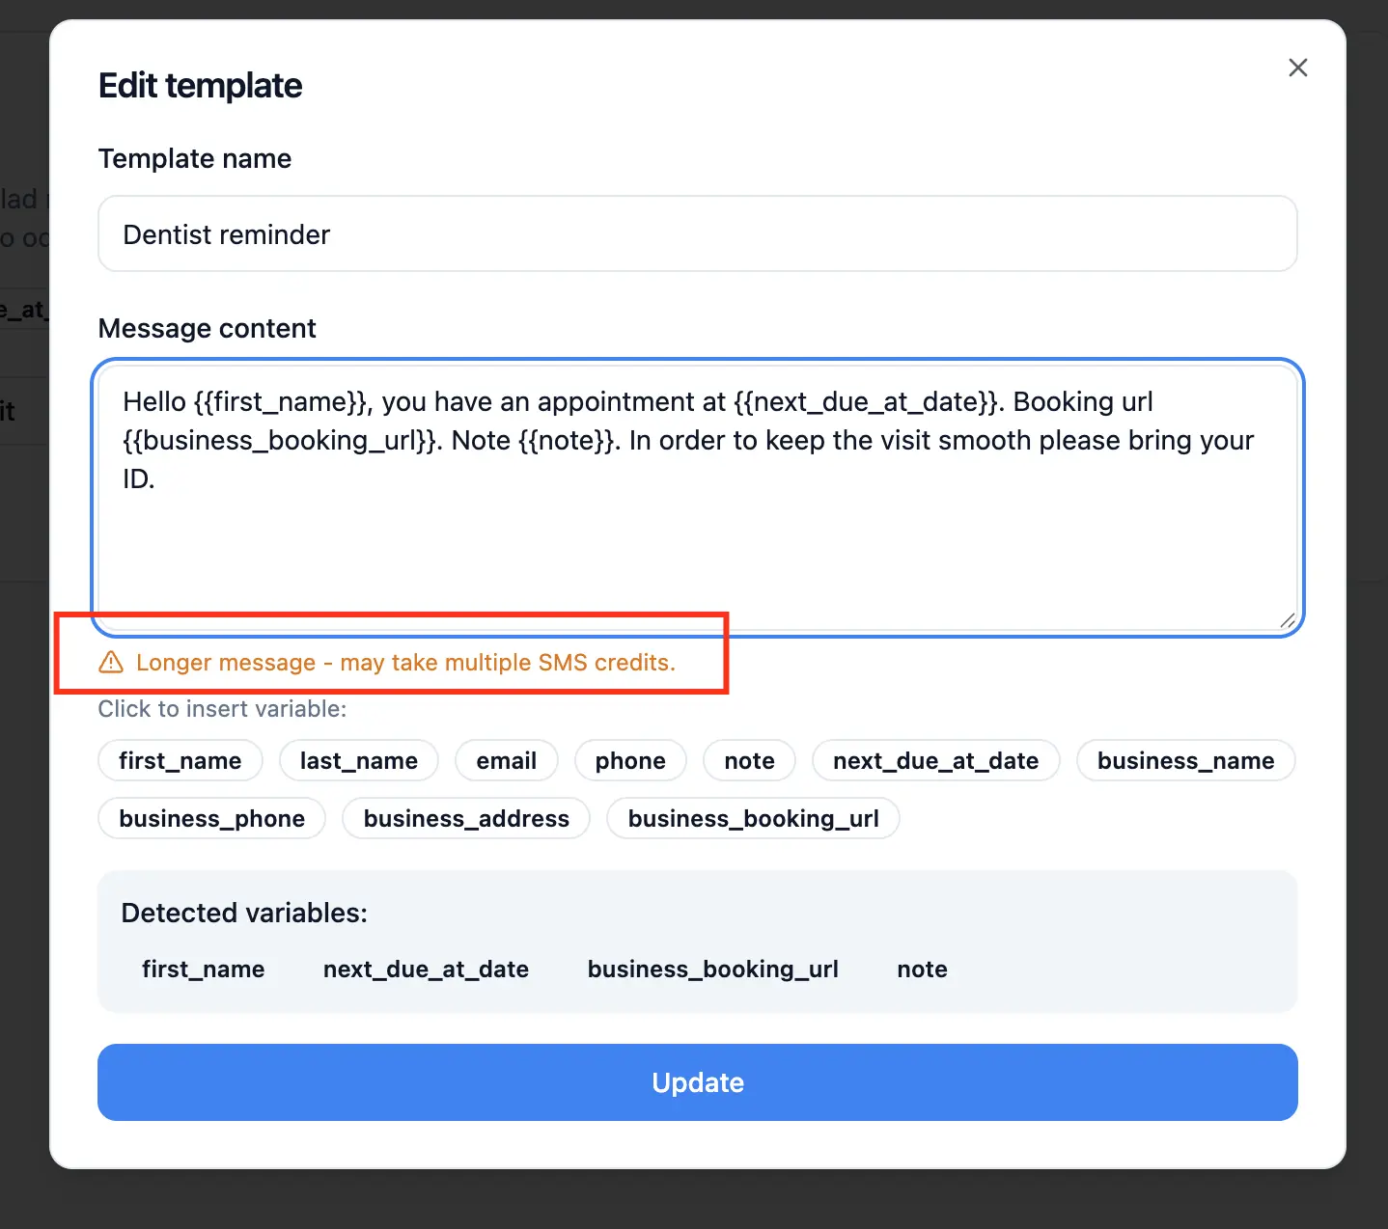Viewport: 1388px width, 1229px height.
Task: Insert the business_address variable chip
Action: (466, 819)
